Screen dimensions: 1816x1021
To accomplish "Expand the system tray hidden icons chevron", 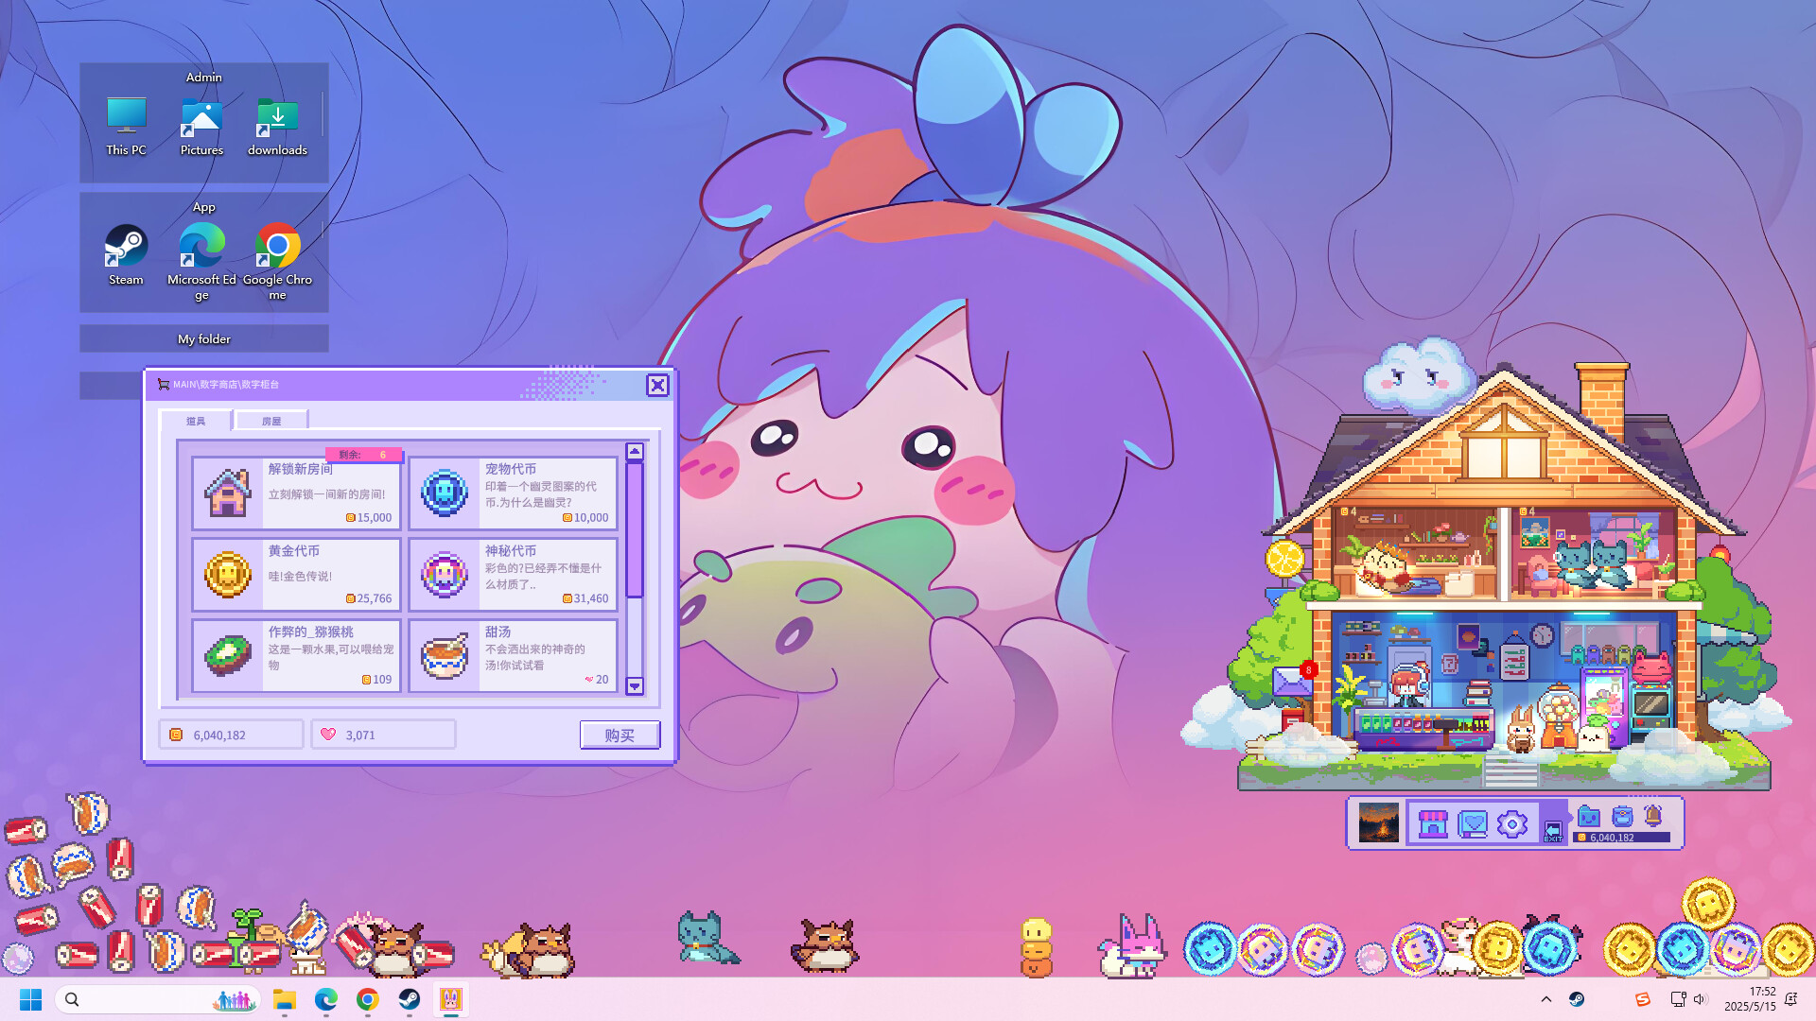I will [x=1545, y=999].
